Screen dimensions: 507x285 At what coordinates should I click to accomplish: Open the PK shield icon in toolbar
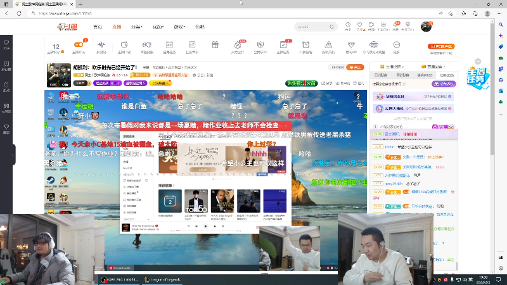[260, 44]
